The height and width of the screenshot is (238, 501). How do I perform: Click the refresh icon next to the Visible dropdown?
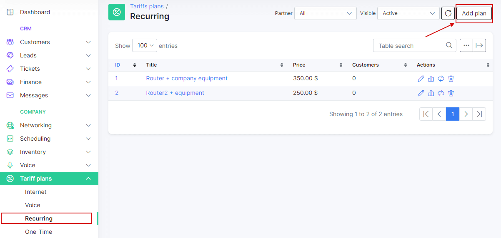tap(448, 13)
